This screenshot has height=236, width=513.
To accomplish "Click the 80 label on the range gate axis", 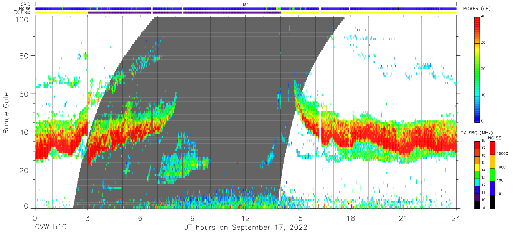I will tap(23, 55).
